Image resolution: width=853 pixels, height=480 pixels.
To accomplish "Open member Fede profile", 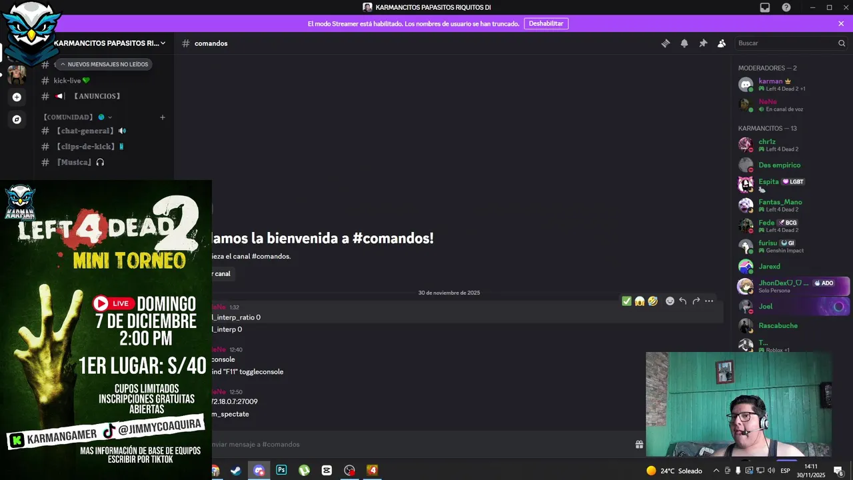I will coord(792,226).
